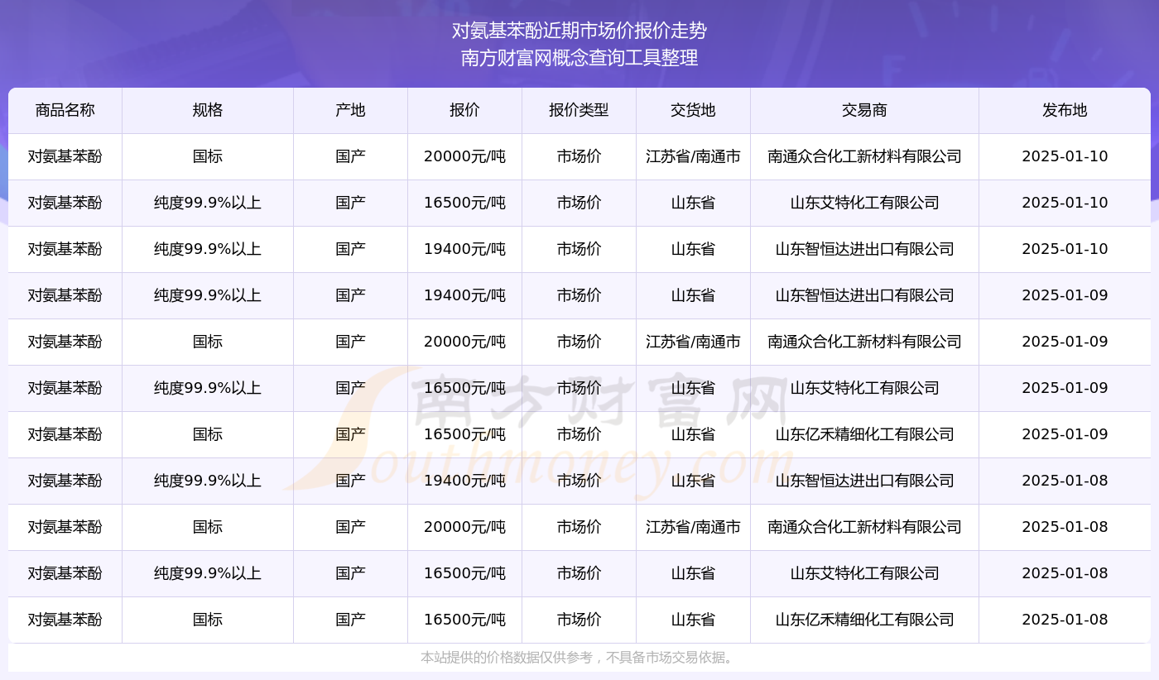The height and width of the screenshot is (680, 1159).
Task: Click the 商品名称 column header
Action: pos(65,111)
